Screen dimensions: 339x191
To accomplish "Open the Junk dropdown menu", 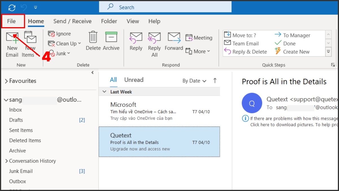I will pos(60,53).
